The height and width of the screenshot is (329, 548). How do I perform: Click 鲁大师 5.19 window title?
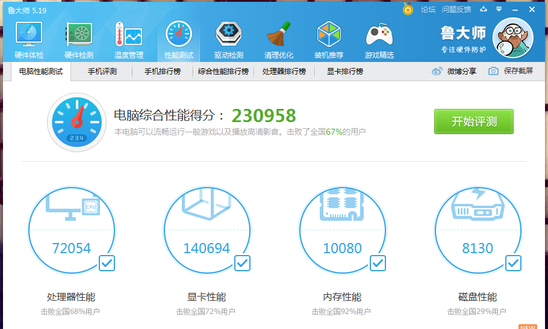[x=27, y=10]
